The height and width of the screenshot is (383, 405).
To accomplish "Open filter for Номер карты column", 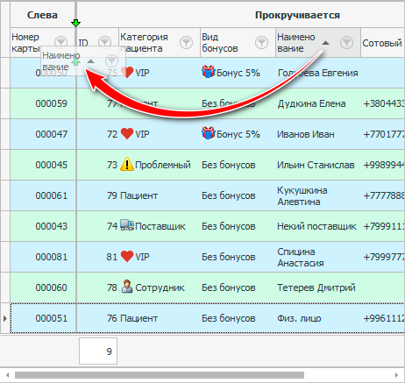I will click(61, 42).
